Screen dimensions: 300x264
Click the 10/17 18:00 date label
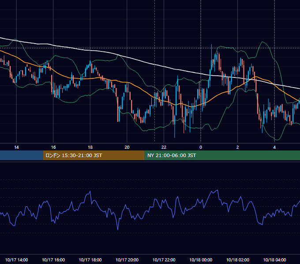pyautogui.click(x=90, y=260)
